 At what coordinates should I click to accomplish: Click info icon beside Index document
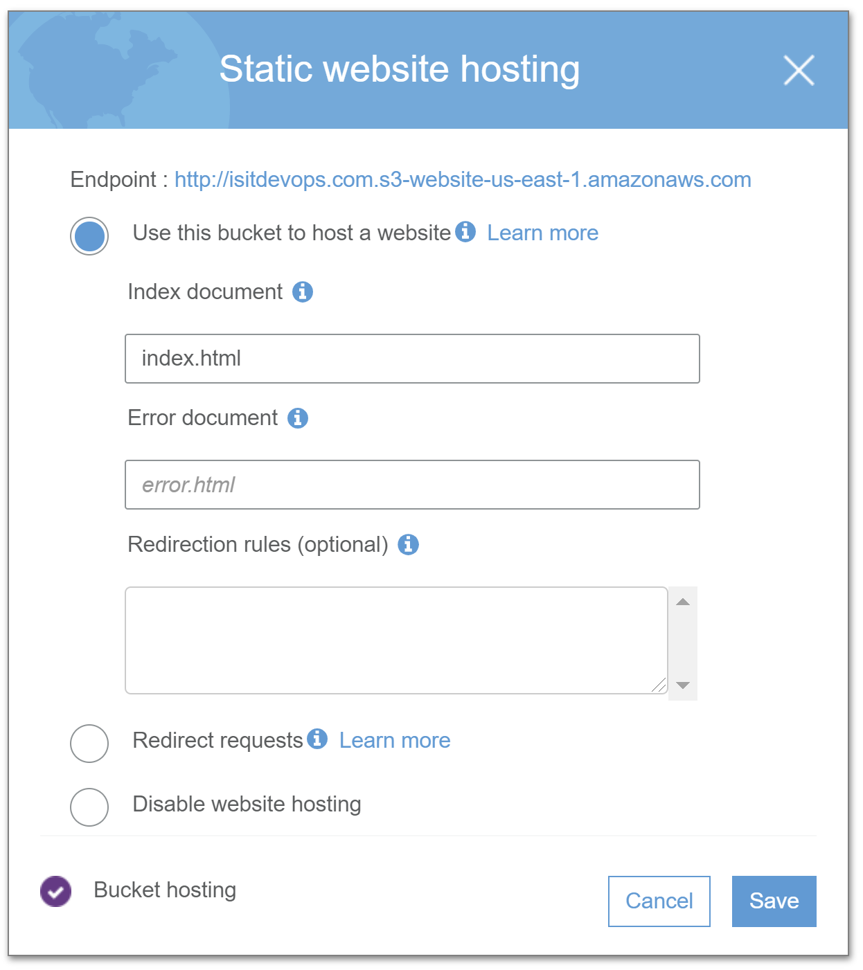coord(303,292)
